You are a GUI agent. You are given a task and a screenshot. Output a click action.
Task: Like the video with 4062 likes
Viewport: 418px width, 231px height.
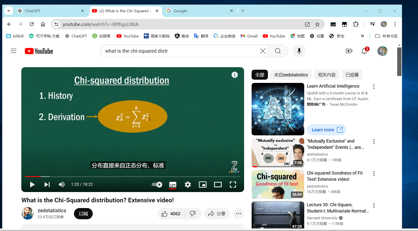tap(171, 214)
